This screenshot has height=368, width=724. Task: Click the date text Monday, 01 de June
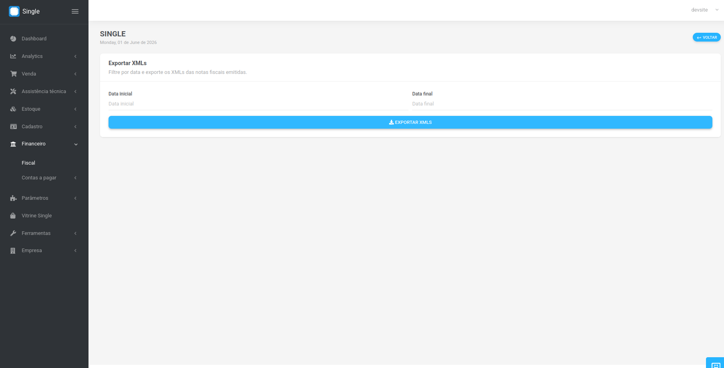click(128, 42)
